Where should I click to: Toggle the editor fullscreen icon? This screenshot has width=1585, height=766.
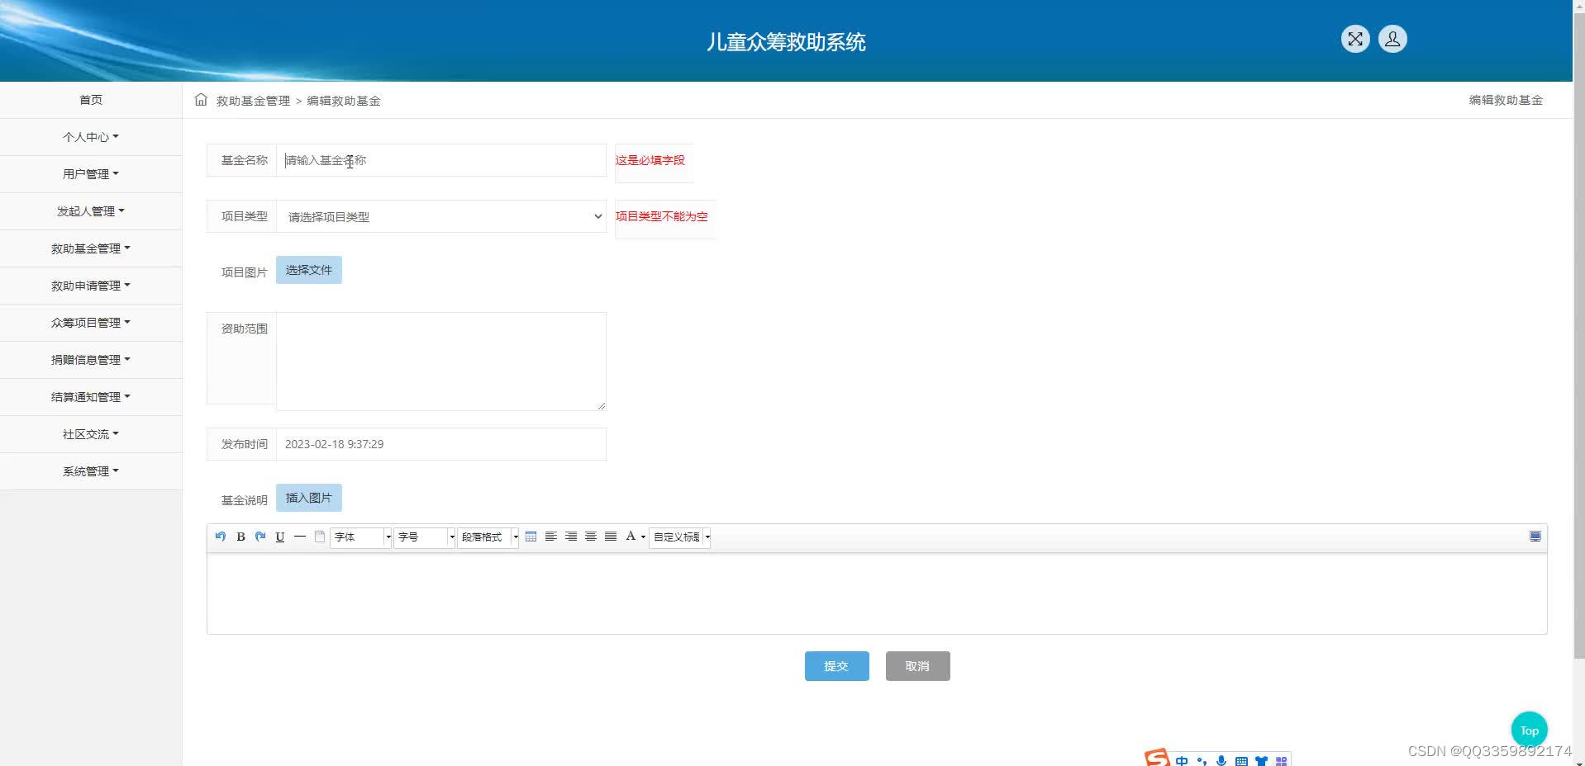1535,537
